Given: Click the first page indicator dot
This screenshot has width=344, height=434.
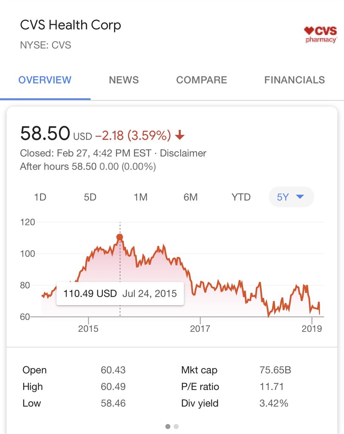Looking at the screenshot, I should (x=168, y=426).
